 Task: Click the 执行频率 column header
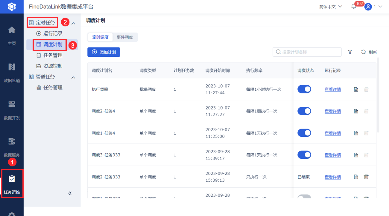[254, 70]
